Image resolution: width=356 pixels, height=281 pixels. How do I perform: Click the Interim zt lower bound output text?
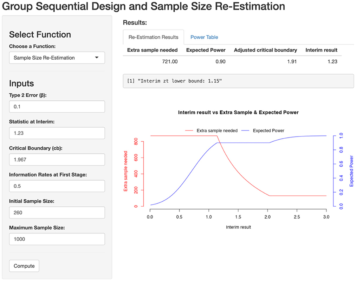click(x=174, y=81)
